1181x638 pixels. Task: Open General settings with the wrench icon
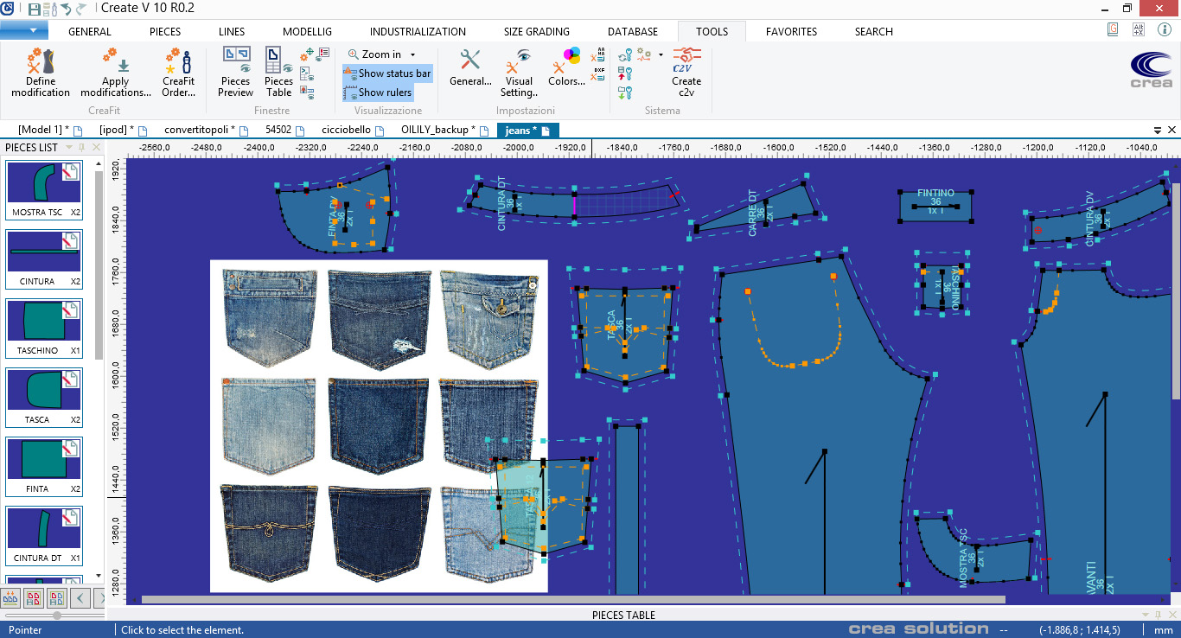click(x=470, y=67)
